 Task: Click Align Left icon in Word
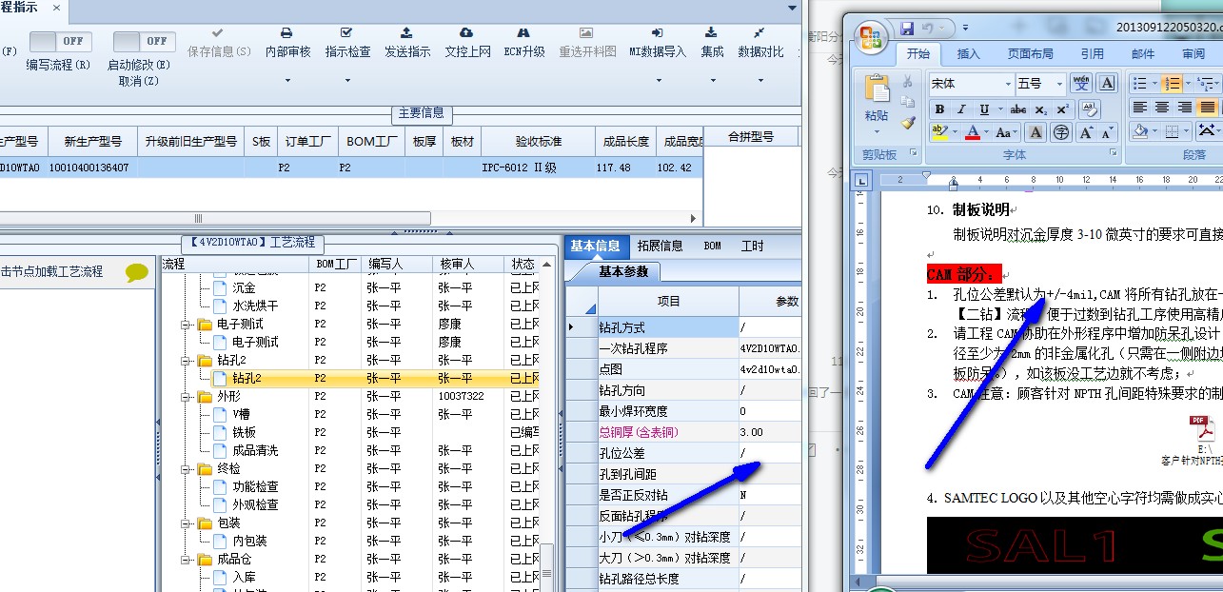1139,108
